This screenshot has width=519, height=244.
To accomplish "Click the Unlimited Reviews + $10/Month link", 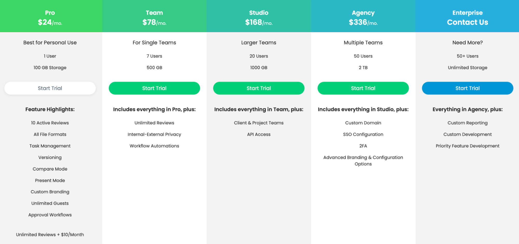I will pos(50,234).
